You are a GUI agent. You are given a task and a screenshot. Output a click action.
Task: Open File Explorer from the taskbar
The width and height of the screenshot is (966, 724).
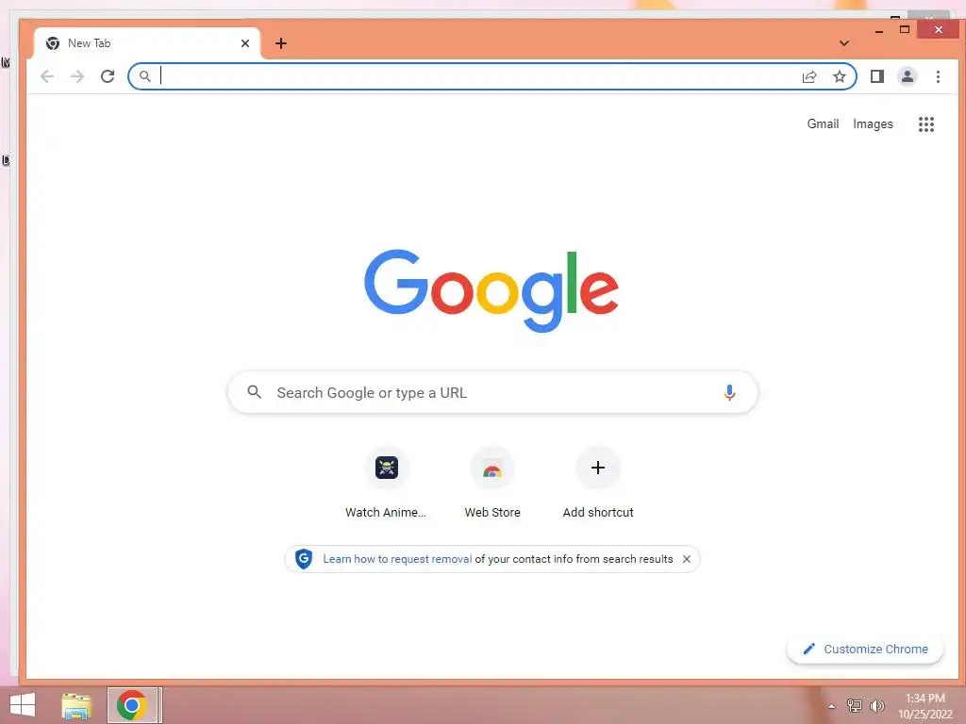click(x=76, y=705)
